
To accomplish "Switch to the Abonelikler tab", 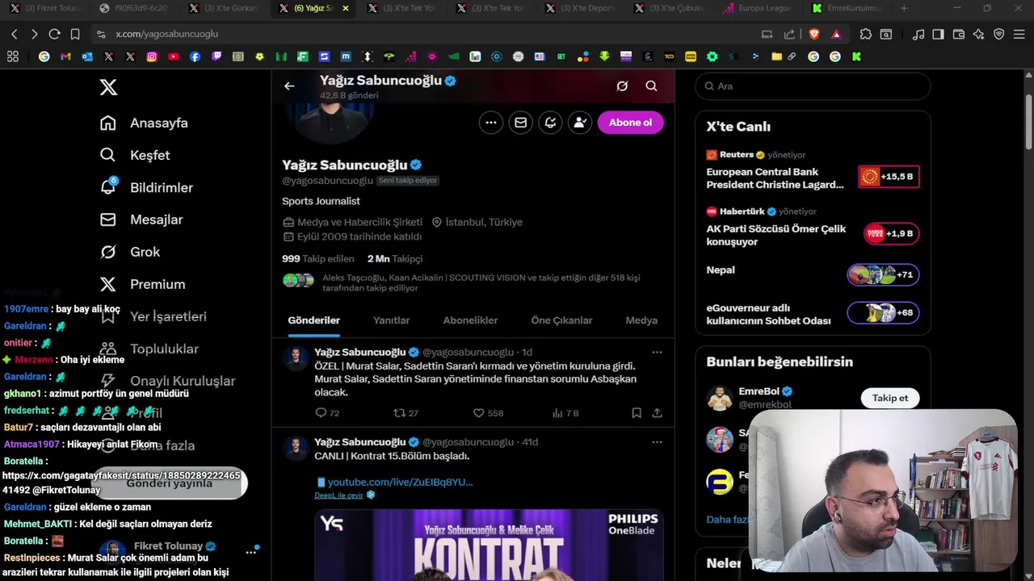I will tap(470, 320).
